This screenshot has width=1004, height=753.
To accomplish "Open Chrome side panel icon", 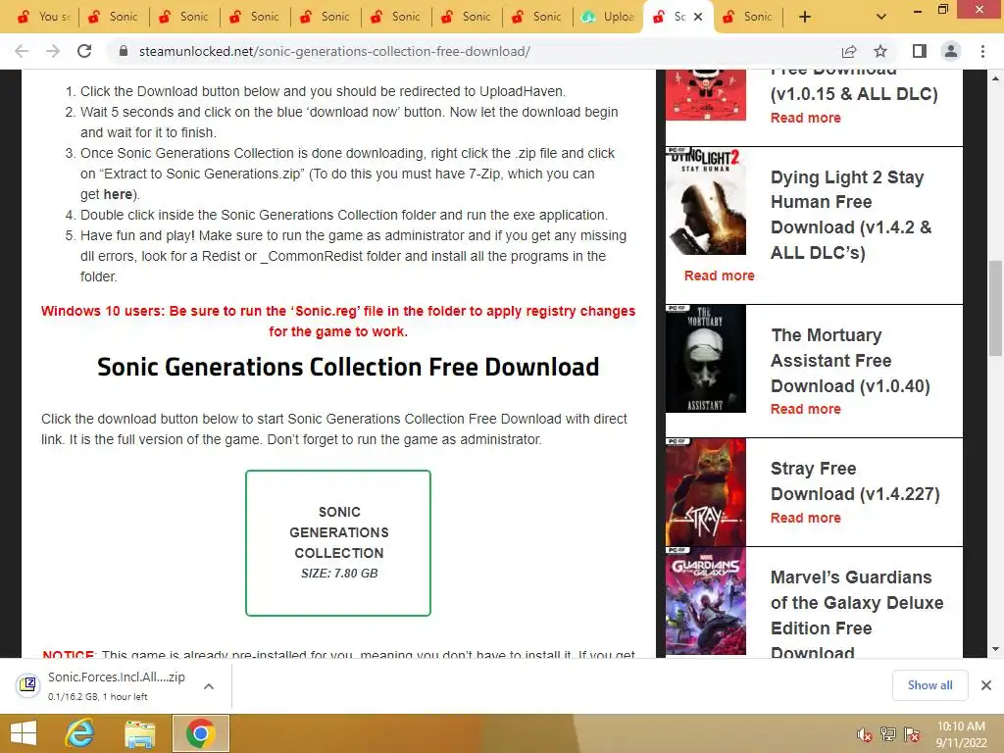I will tap(920, 51).
